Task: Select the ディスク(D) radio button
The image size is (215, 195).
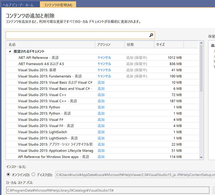Action: click(33, 174)
